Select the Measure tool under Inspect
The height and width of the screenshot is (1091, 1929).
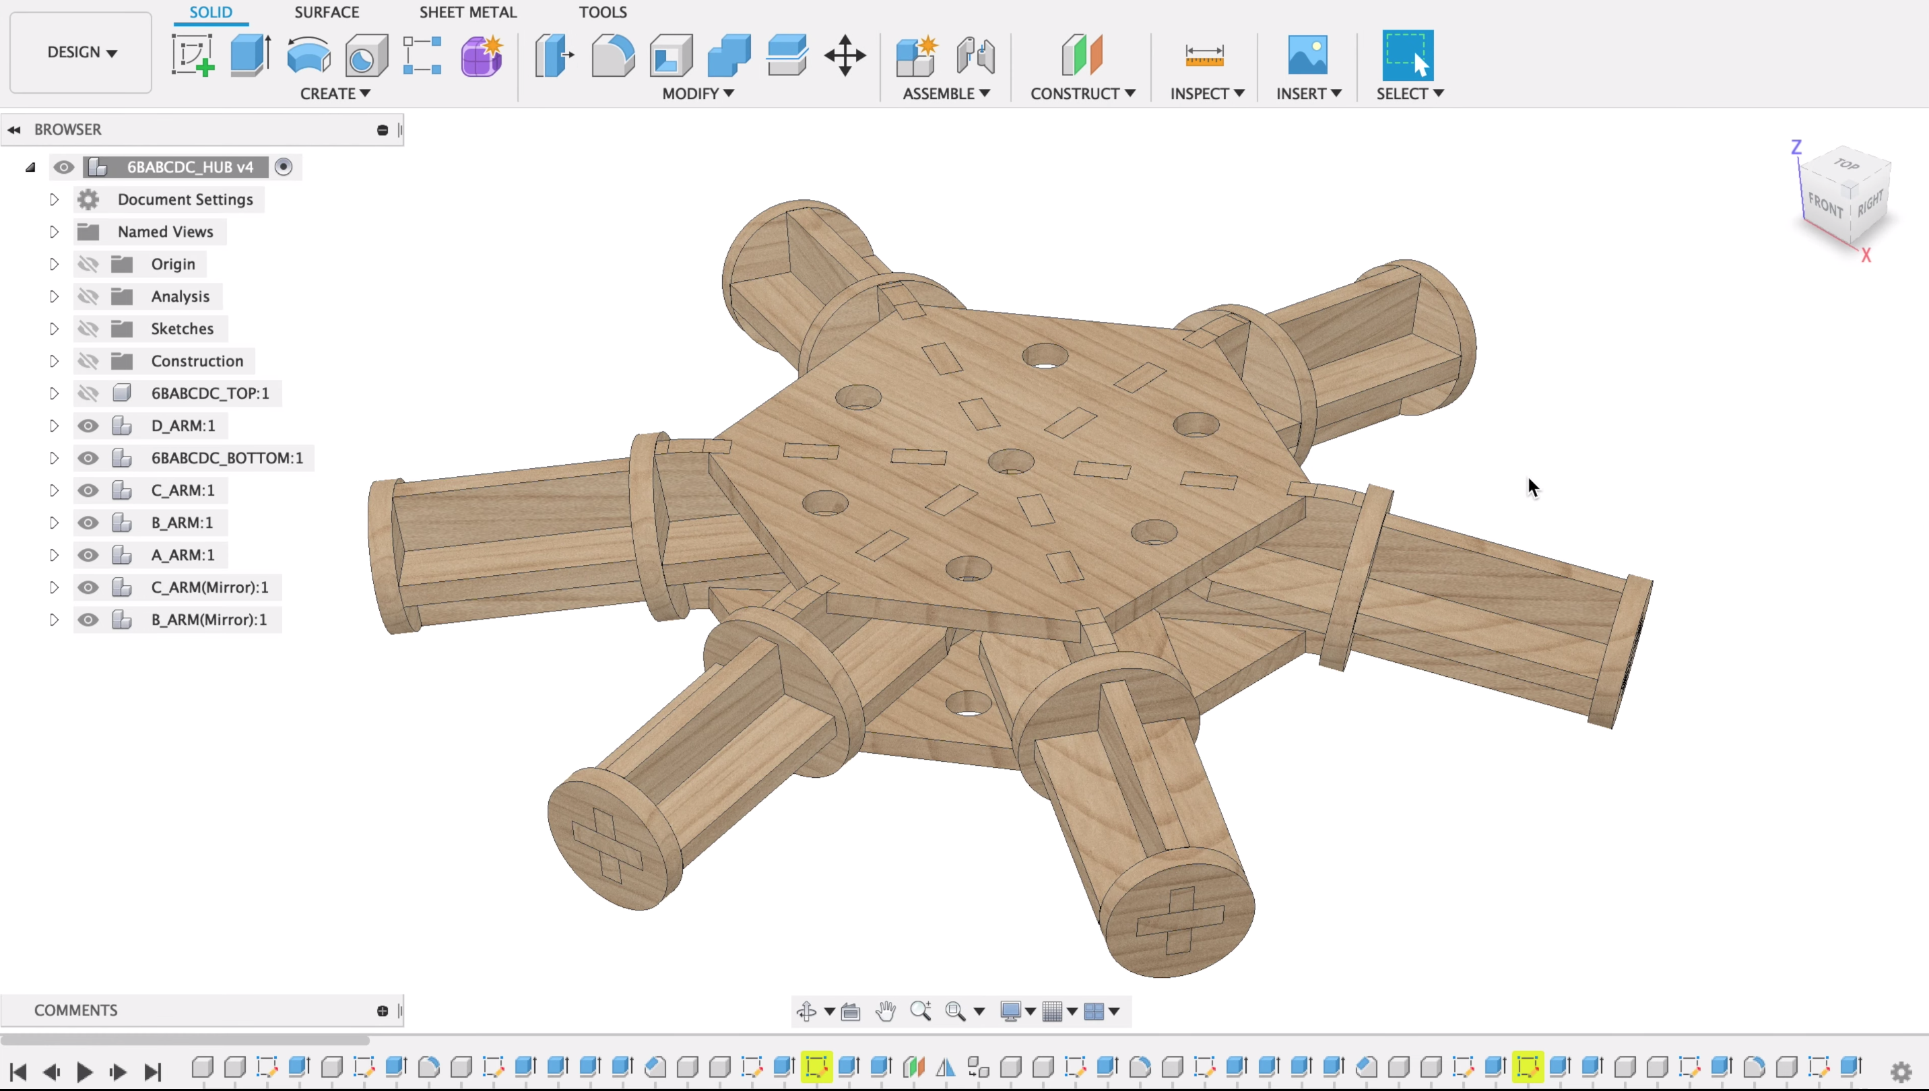[x=1205, y=55]
